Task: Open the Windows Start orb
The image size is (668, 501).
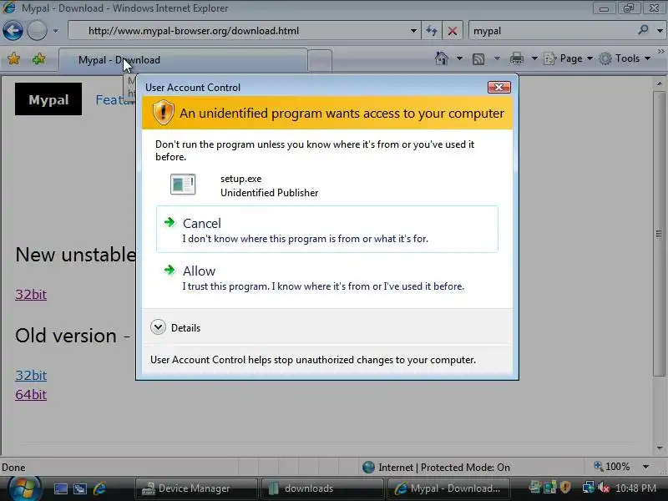Action: [24, 488]
